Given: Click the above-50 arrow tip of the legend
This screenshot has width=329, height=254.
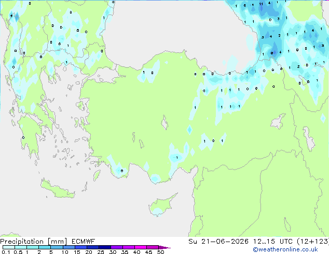Looking at the screenshot, I should [164, 247].
